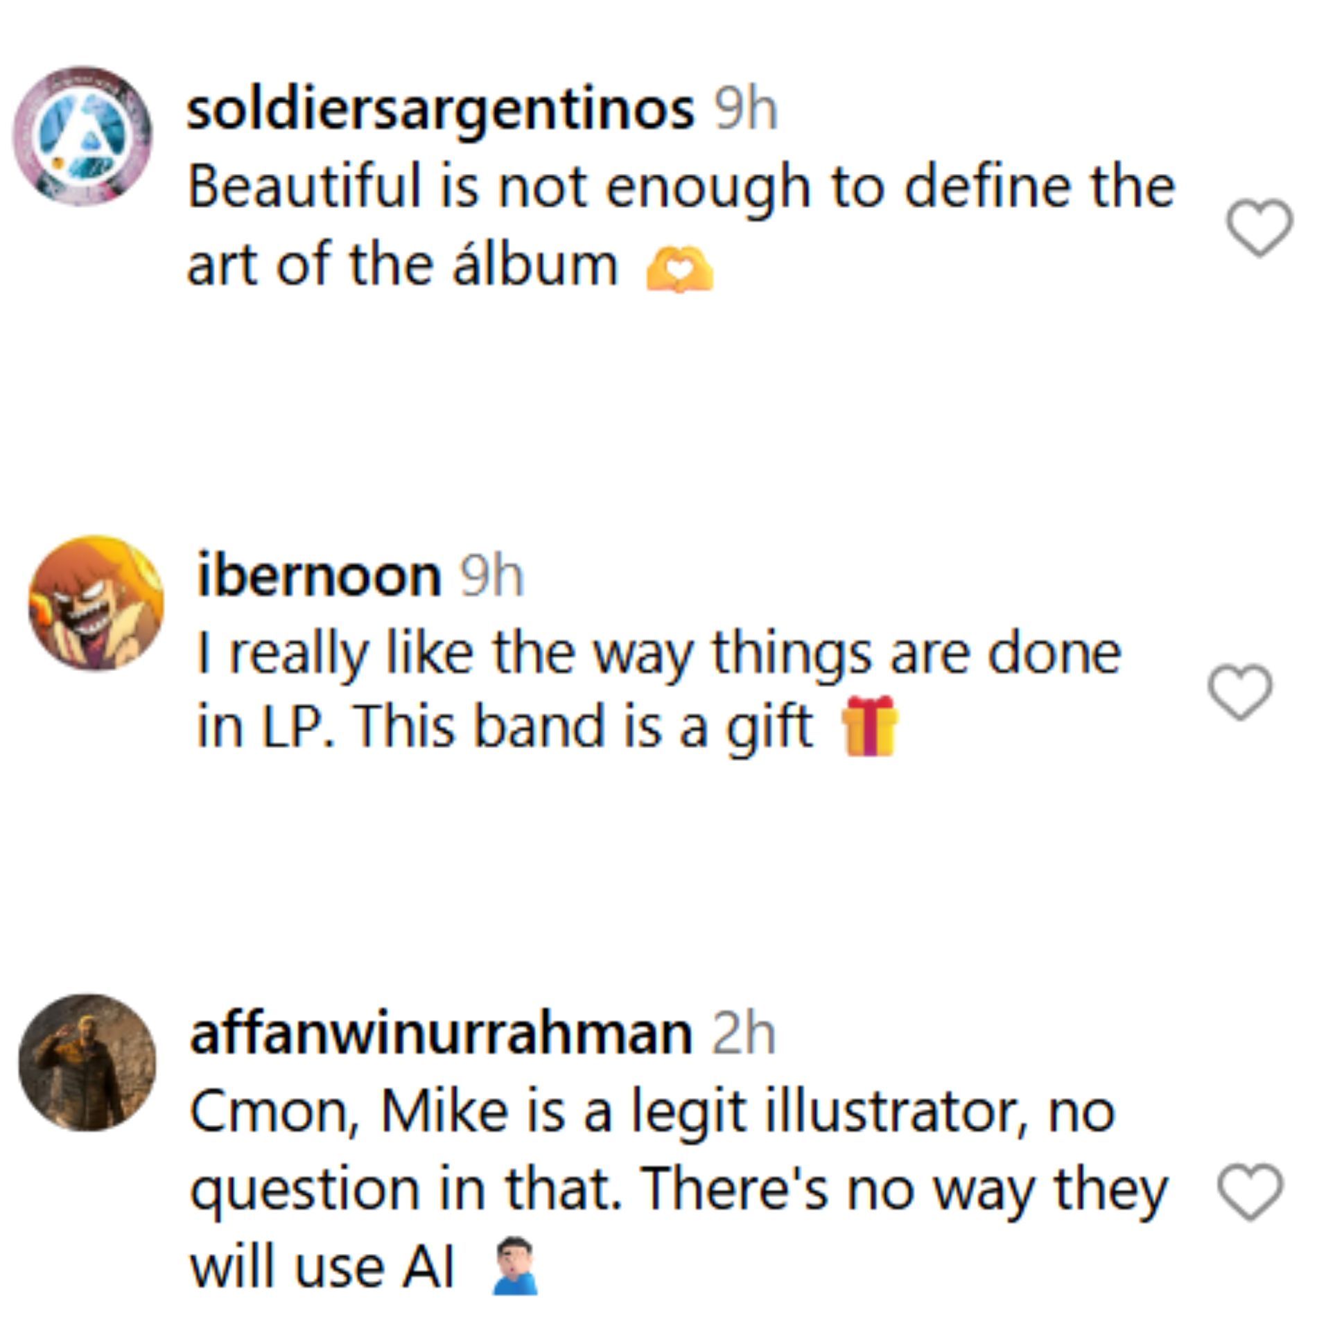Image resolution: width=1317 pixels, height=1317 pixels.
Task: Open the soldiersargentinos profile picture
Action: pyautogui.click(x=82, y=136)
